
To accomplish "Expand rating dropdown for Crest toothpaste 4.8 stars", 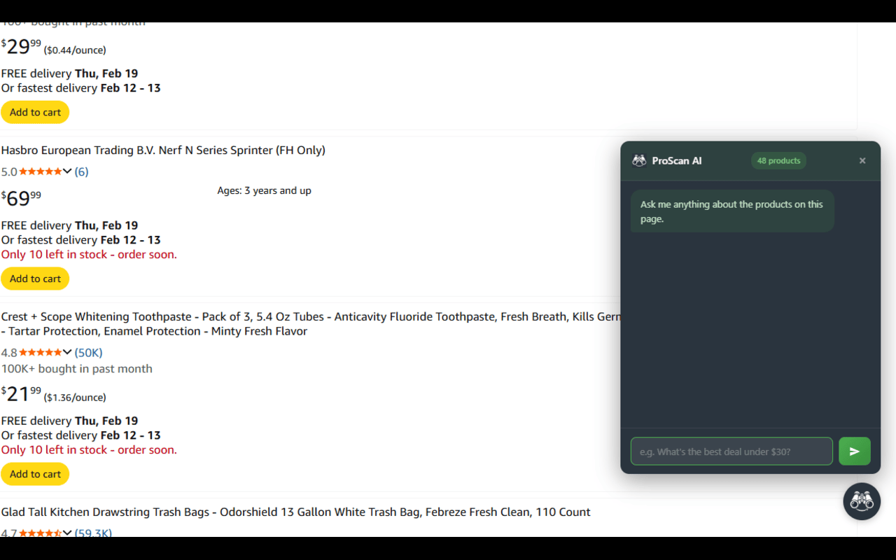I will pos(67,352).
